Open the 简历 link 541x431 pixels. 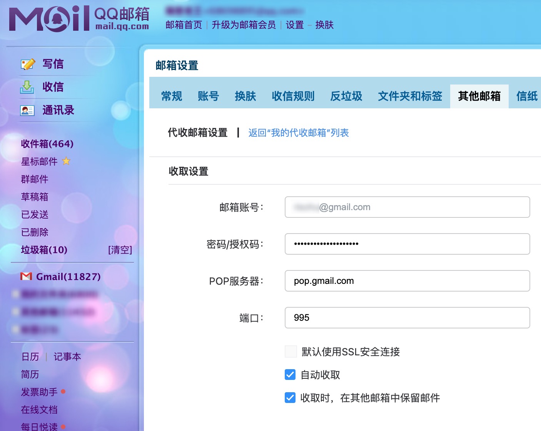pyautogui.click(x=30, y=375)
